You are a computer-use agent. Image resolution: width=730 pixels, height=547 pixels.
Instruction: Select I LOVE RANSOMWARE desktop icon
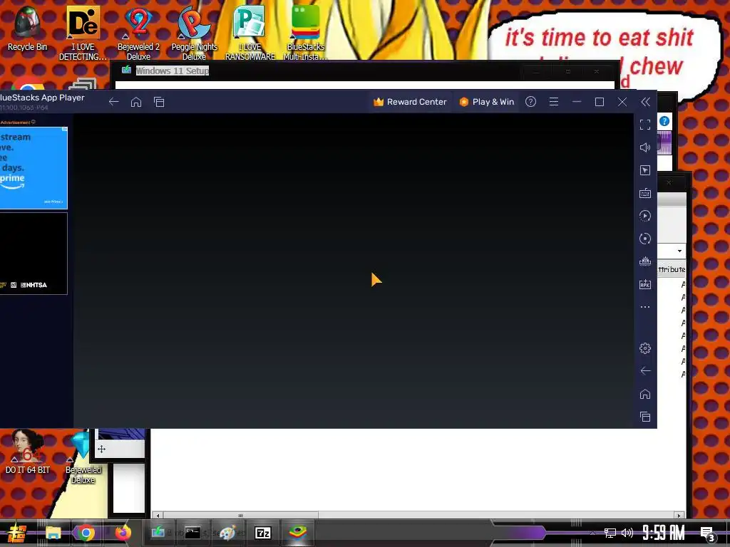coord(250,33)
